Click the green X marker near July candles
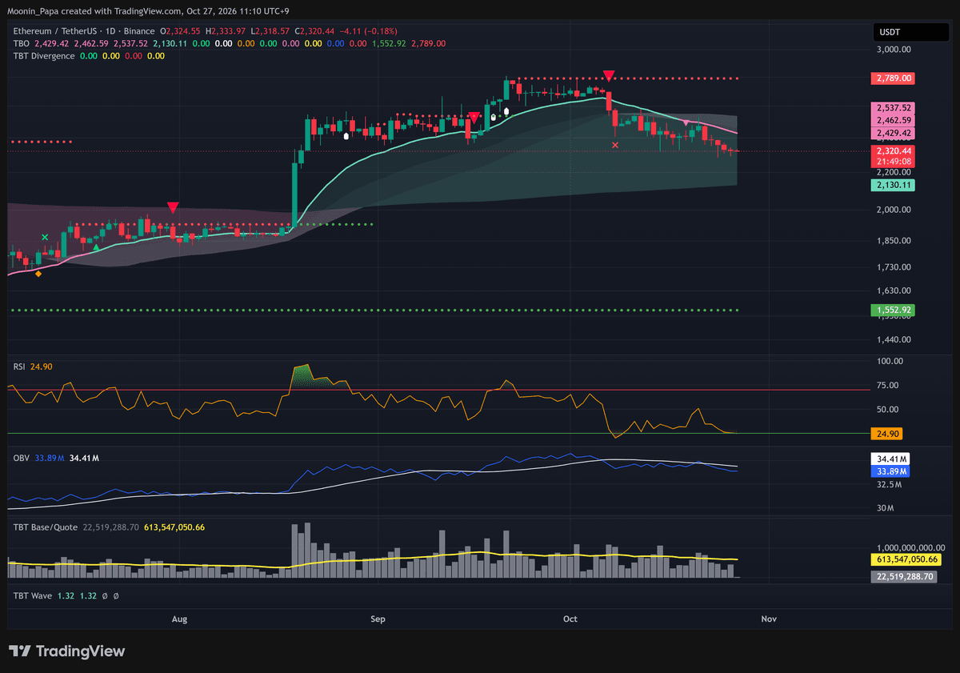 tap(45, 237)
